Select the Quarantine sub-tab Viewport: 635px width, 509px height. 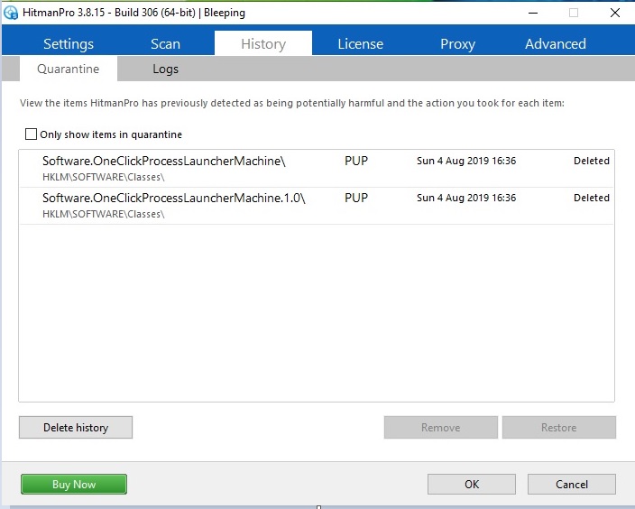68,69
